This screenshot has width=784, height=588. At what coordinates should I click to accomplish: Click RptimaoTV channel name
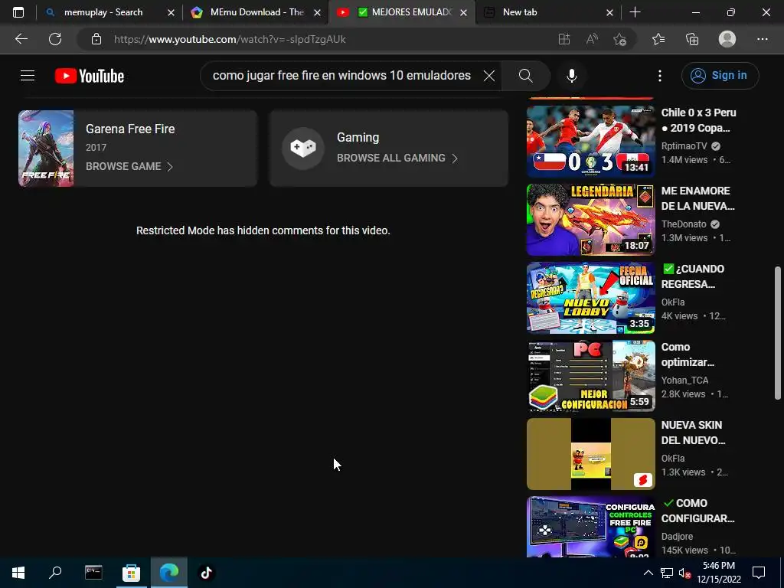coord(684,146)
